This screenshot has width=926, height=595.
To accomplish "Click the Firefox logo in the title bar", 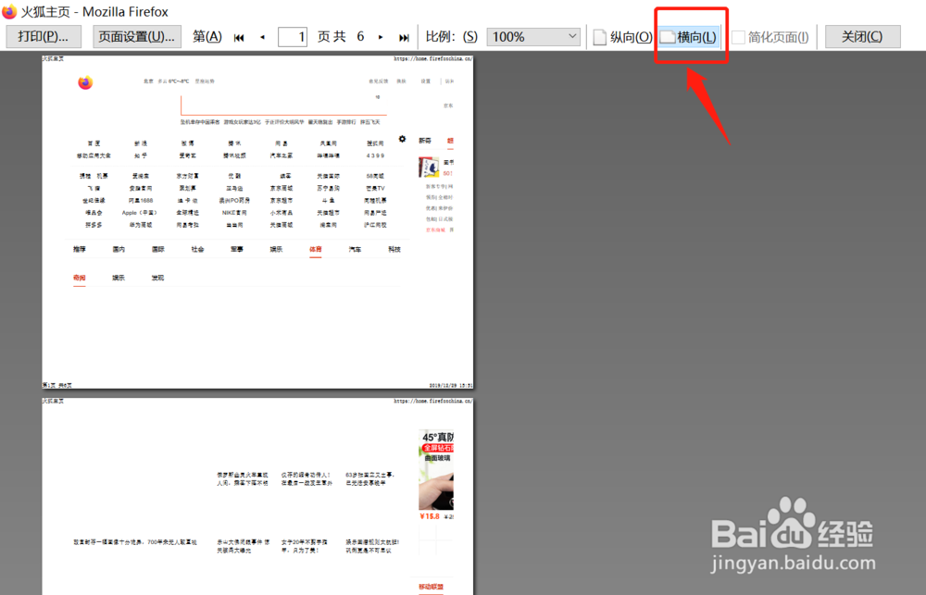I will tap(9, 11).
